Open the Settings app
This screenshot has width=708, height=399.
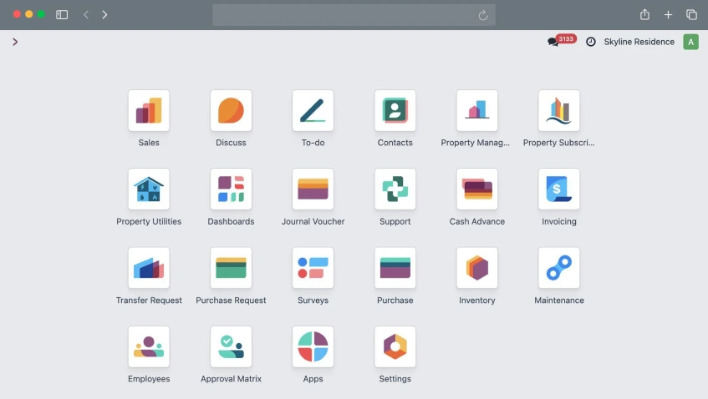pyautogui.click(x=395, y=346)
